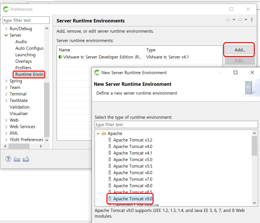This screenshot has width=260, height=223.
Task: Select the Visualiser preferences item
Action: pos(19,114)
